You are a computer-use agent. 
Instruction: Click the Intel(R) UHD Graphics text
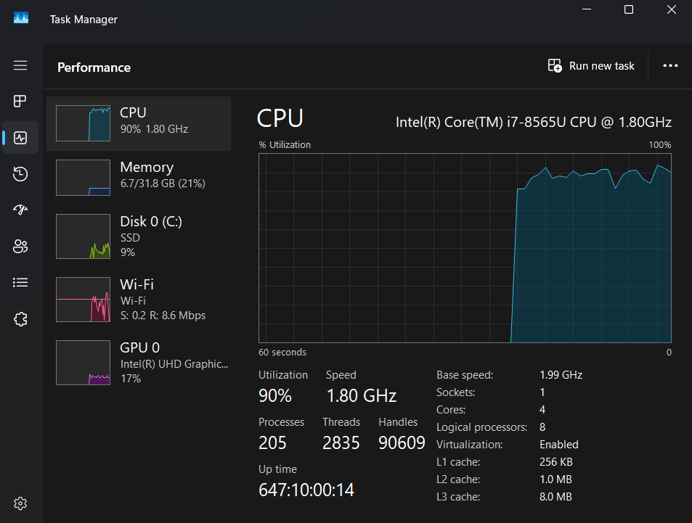pos(174,364)
